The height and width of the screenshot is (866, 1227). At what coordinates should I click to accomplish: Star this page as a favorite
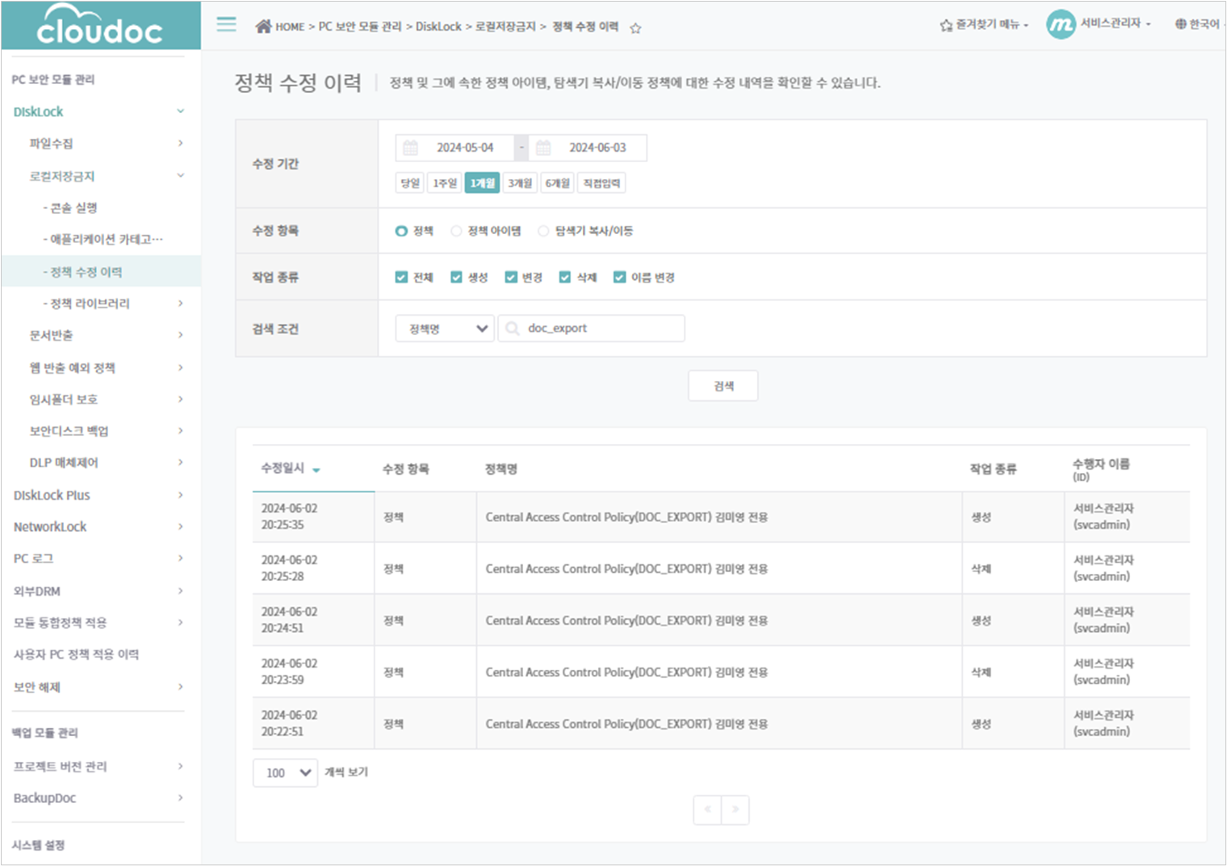[635, 27]
